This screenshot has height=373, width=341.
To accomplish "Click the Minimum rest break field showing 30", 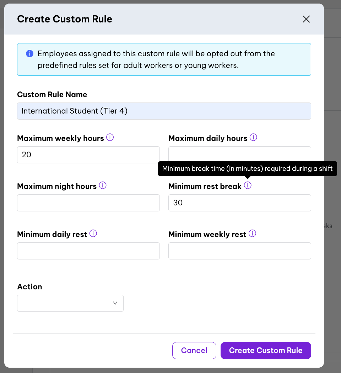I will coord(240,203).
